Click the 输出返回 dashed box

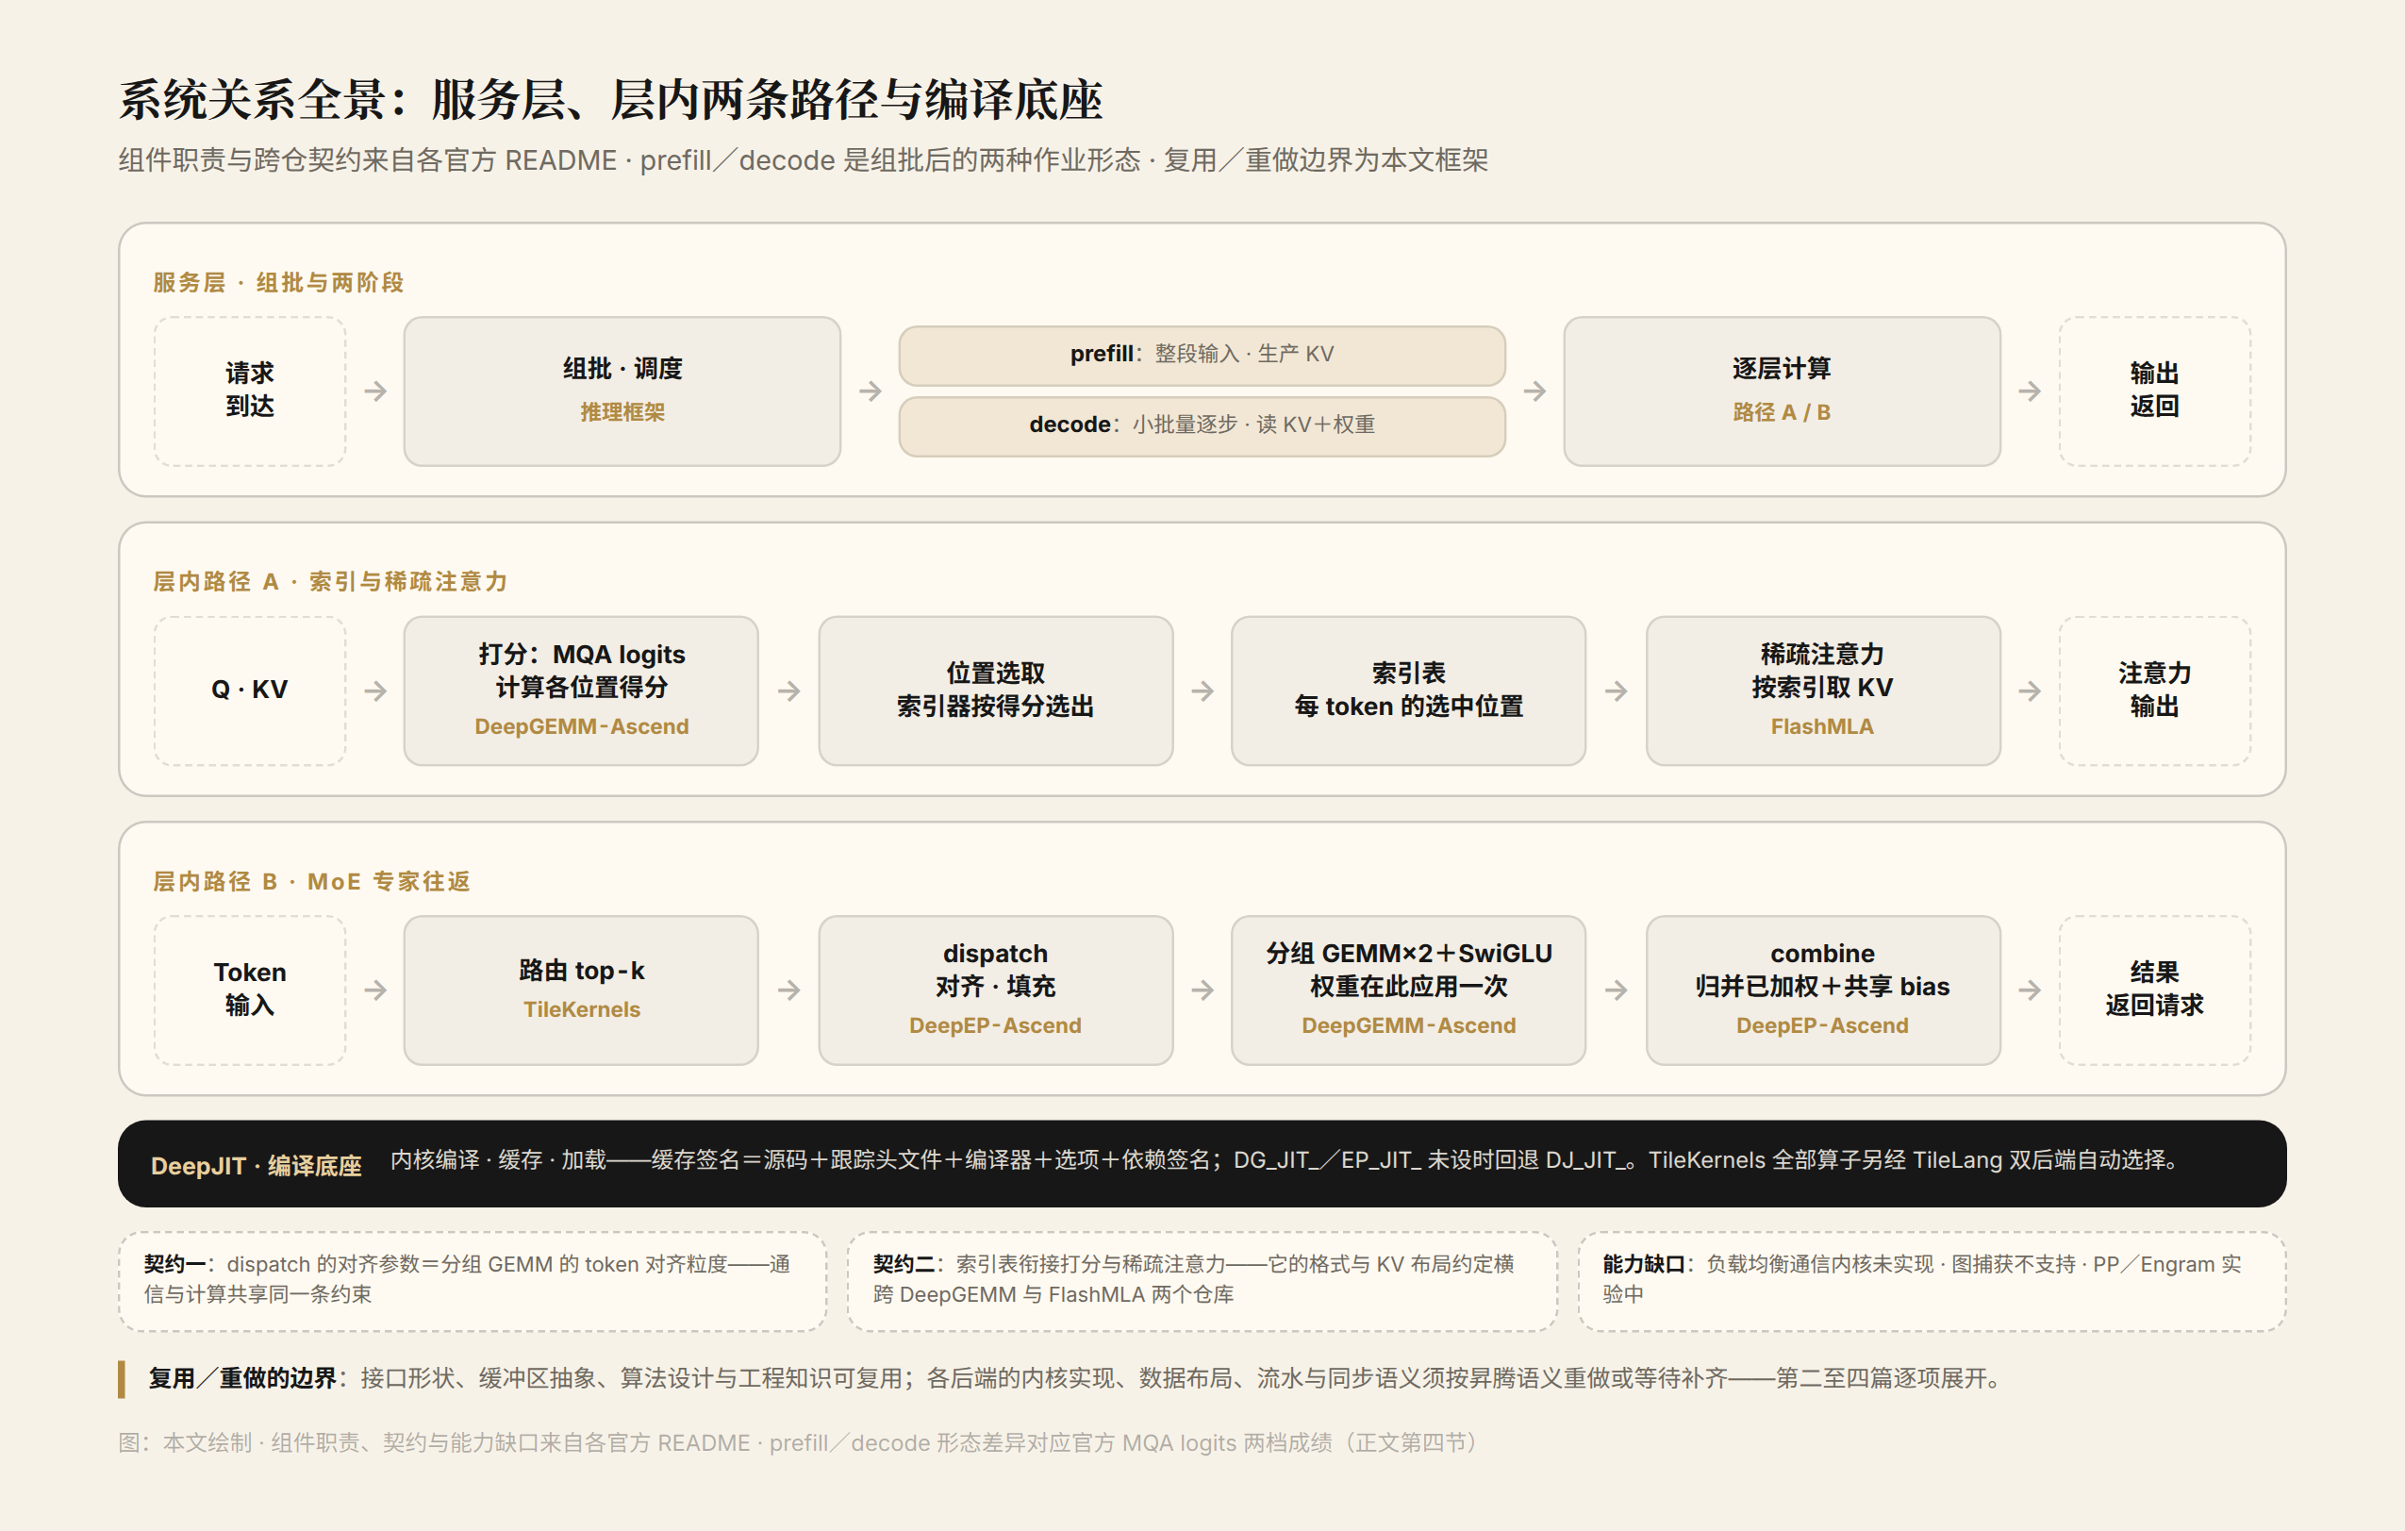2154,391
